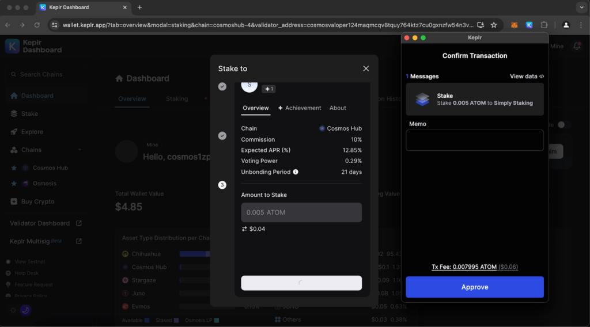Open the browser extensions puzzle icon
This screenshot has height=327, width=590.
click(x=544, y=25)
